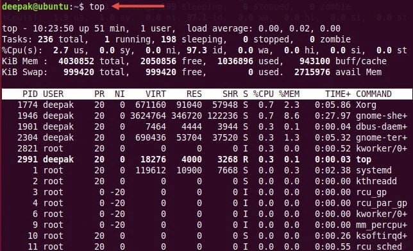
Task: Click the '97.3 id' CPU idle value
Action: pos(205,50)
